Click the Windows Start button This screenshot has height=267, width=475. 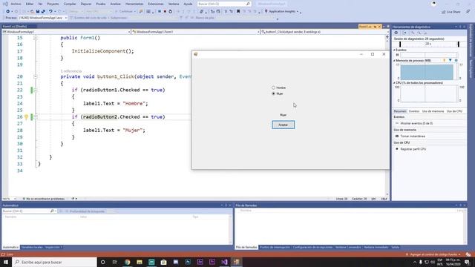(x=6, y=262)
